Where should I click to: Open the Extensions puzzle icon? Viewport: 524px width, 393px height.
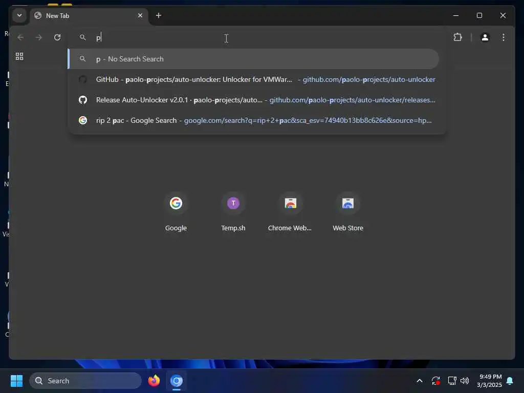(x=457, y=37)
